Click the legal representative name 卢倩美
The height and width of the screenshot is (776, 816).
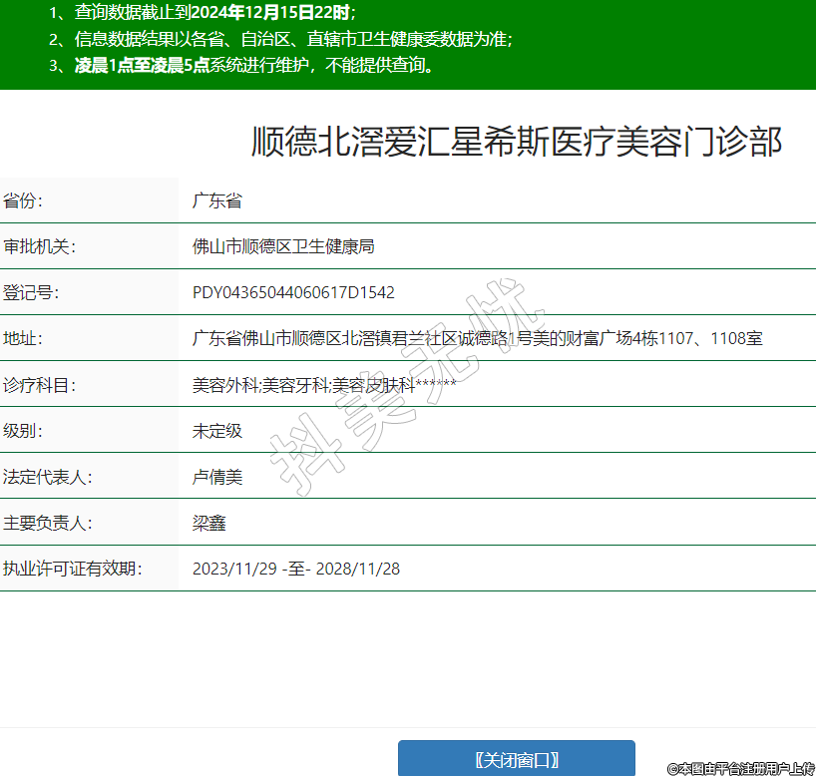point(217,477)
